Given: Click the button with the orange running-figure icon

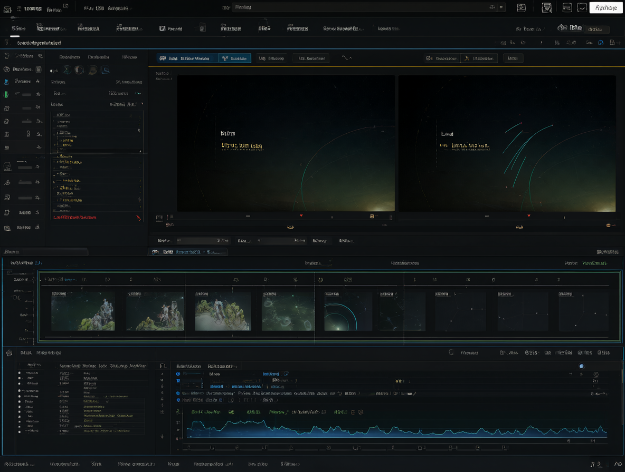Looking at the screenshot, I should [479, 58].
